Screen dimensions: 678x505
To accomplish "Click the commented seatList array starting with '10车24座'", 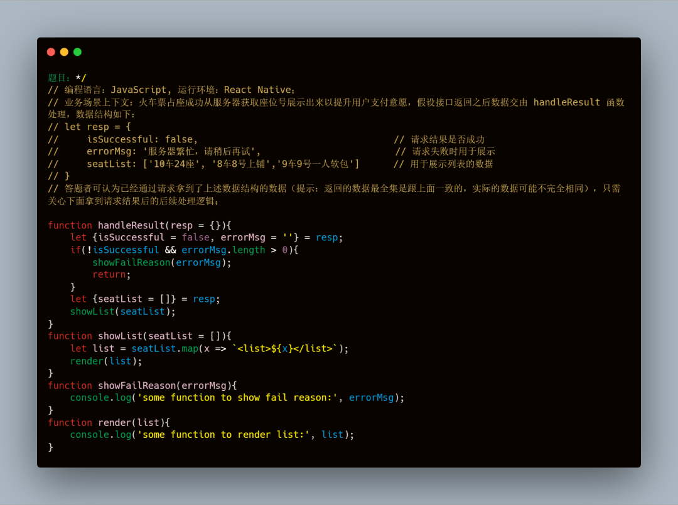I will point(251,164).
